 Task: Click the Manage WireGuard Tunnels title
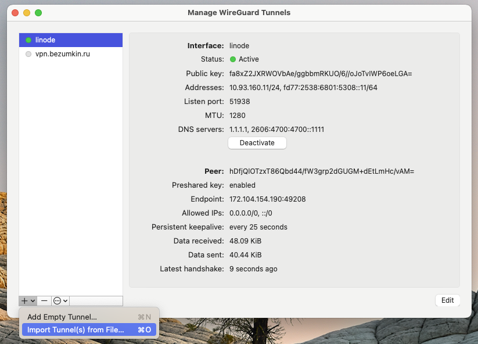(x=239, y=13)
